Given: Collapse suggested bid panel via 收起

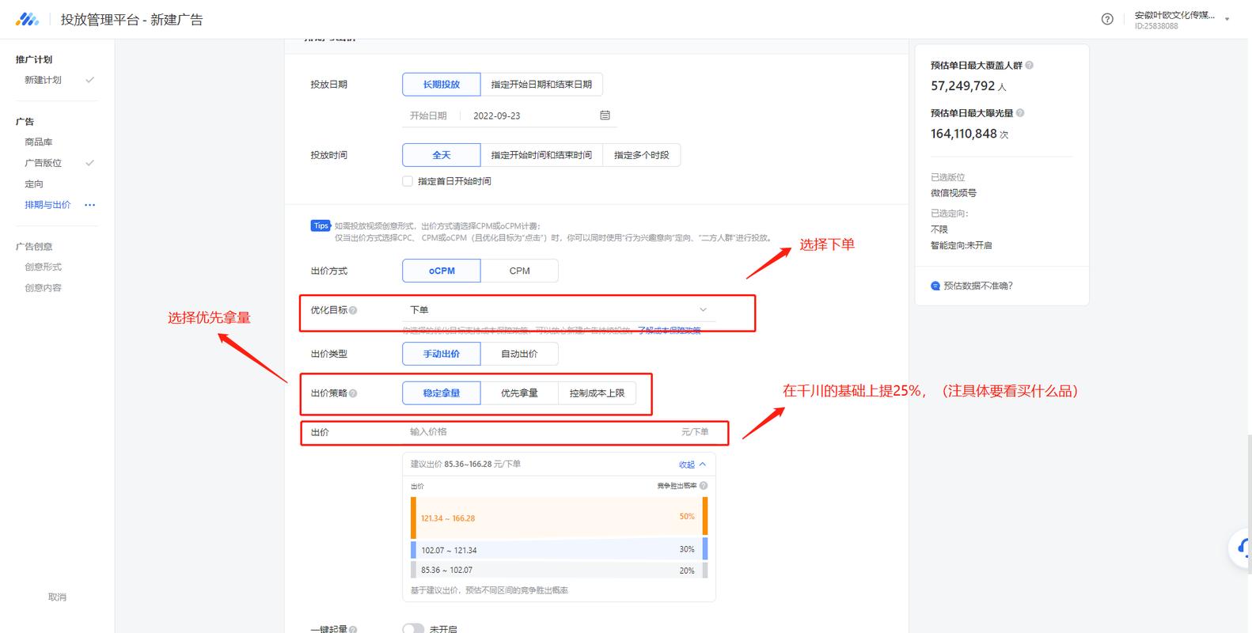Looking at the screenshot, I should click(692, 464).
